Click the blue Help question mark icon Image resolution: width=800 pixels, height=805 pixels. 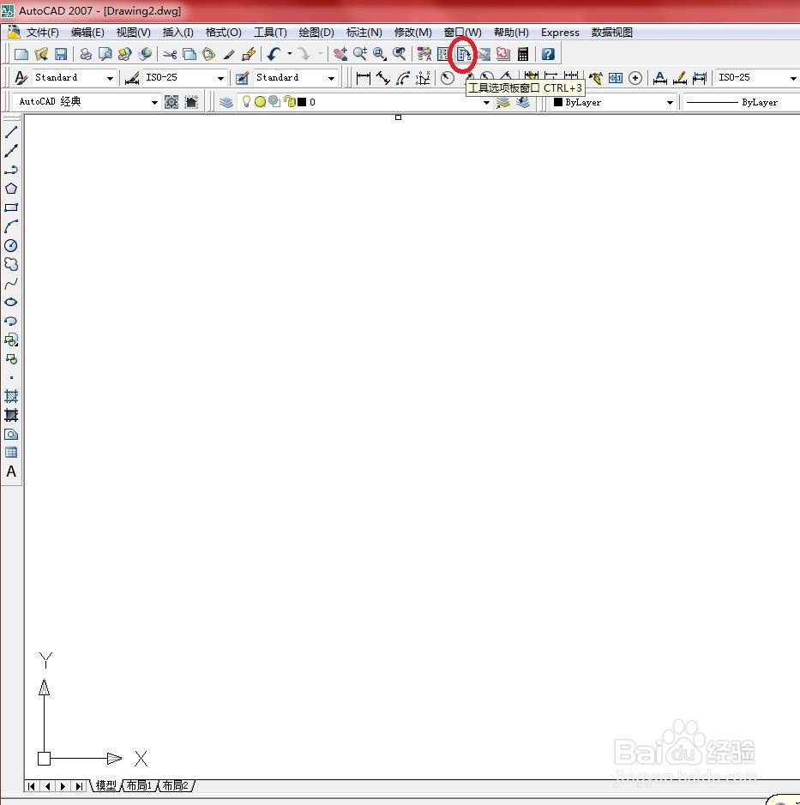(x=548, y=54)
